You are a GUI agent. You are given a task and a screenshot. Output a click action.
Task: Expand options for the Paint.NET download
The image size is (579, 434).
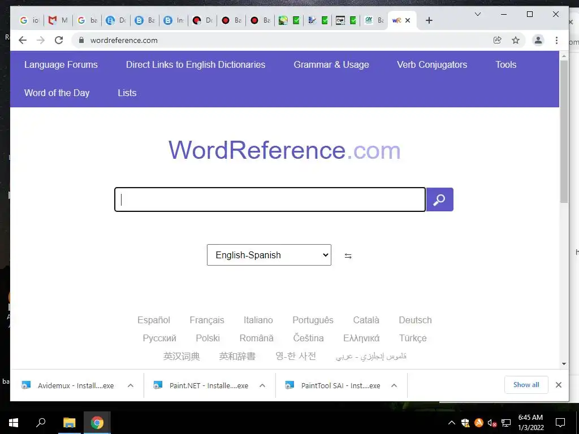coord(262,385)
